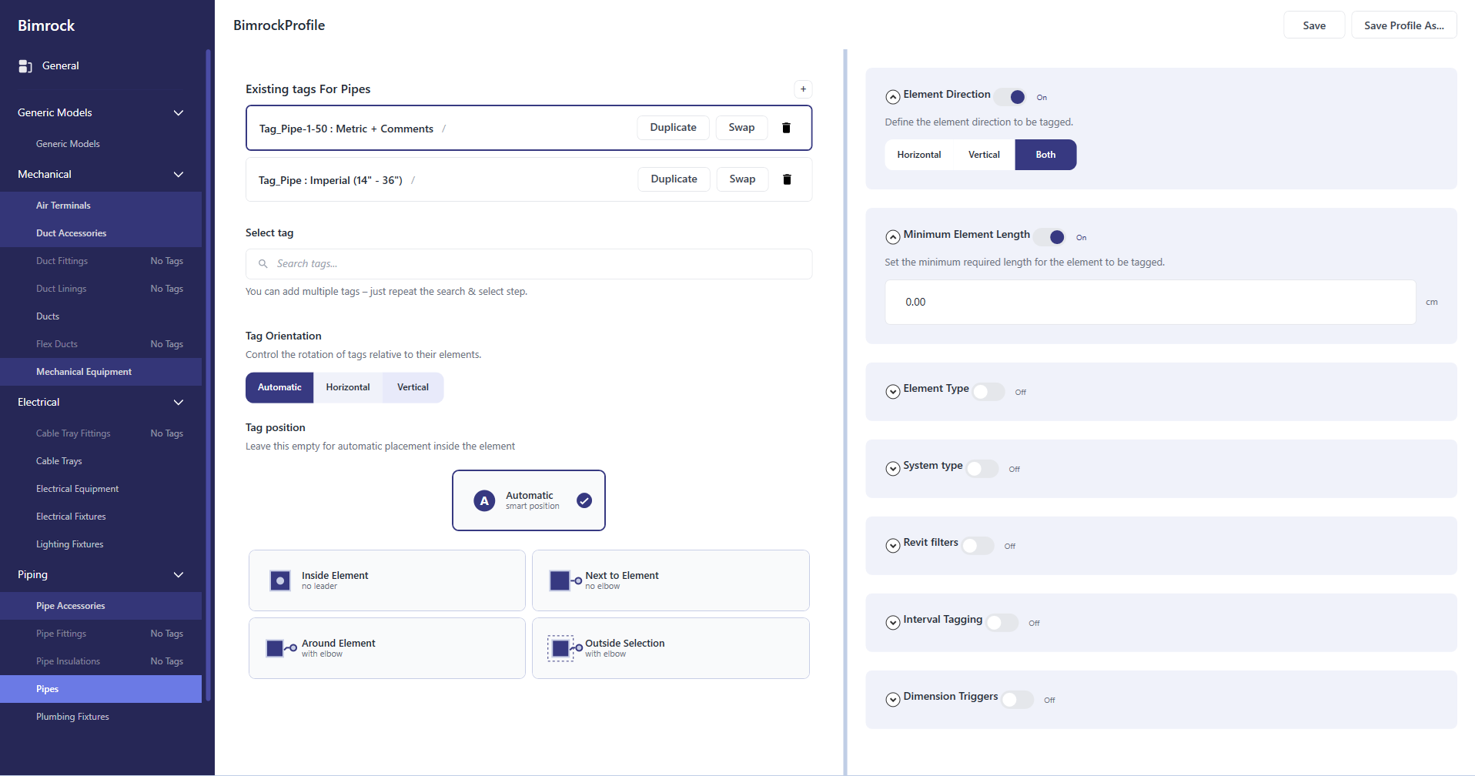
Task: Click the Bimrock logo icon
Action: (46, 25)
